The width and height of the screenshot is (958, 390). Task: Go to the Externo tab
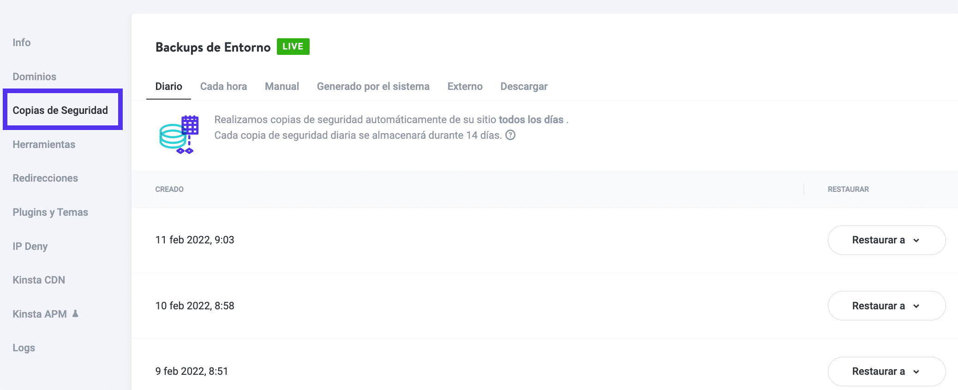click(465, 86)
